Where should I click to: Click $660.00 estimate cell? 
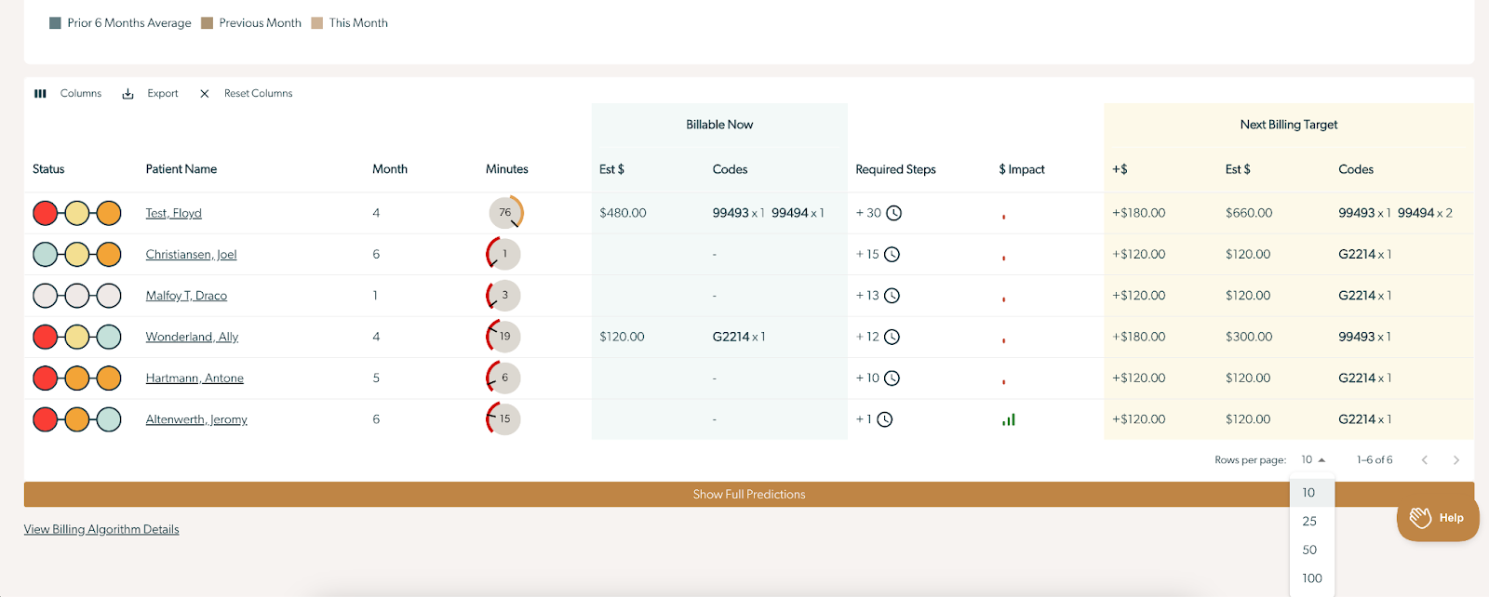point(1249,213)
